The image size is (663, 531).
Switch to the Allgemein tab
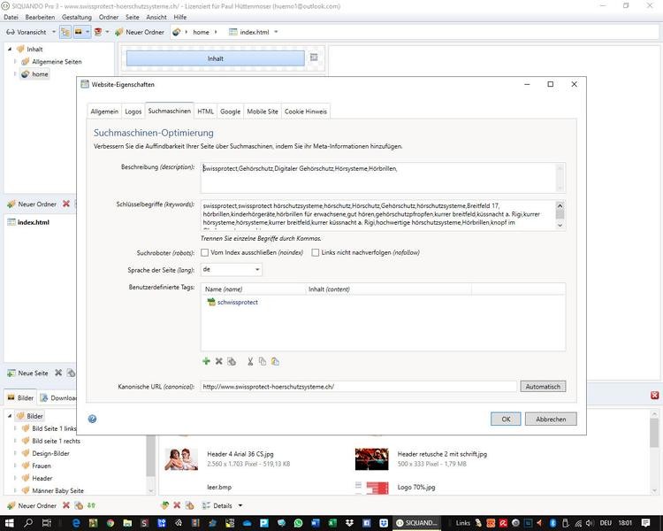click(x=104, y=112)
